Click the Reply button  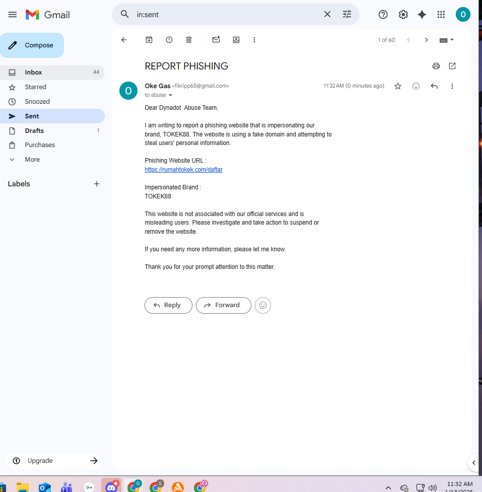[x=168, y=305]
